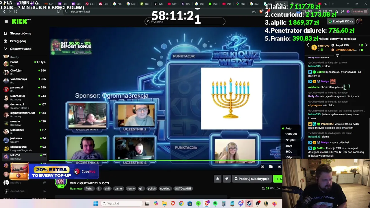Open the Kick hamburger menu
Image resolution: width=370 pixels, height=208 pixels.
point(6,21)
